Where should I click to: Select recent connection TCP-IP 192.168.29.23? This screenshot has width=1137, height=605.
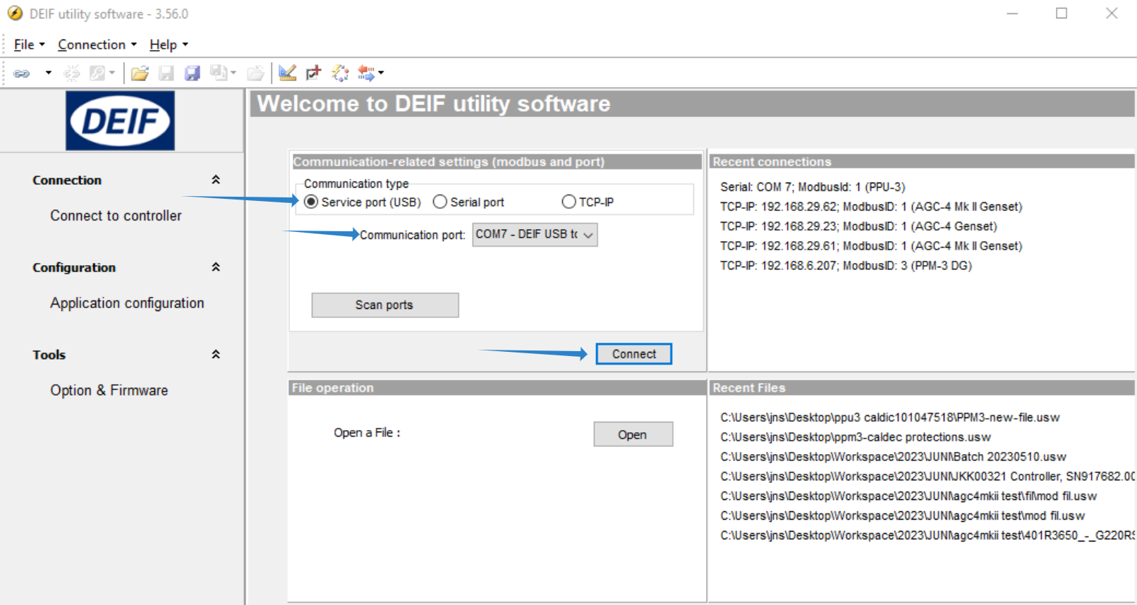tap(858, 226)
